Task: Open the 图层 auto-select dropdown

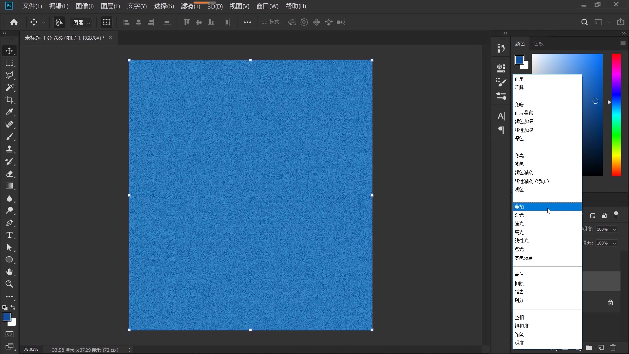Action: pyautogui.click(x=82, y=23)
